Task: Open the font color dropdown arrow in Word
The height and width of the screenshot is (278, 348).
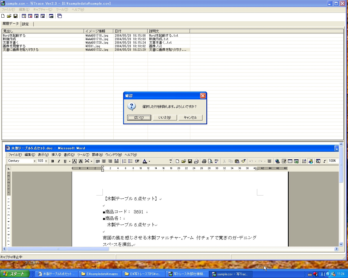Action: coord(149,161)
